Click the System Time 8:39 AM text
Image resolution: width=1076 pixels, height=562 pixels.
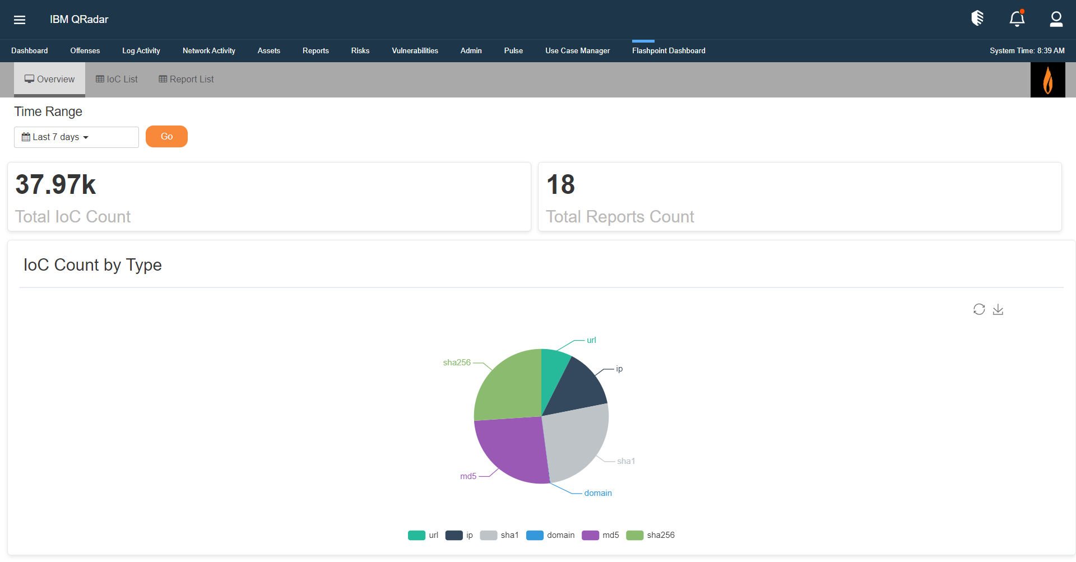coord(1027,50)
